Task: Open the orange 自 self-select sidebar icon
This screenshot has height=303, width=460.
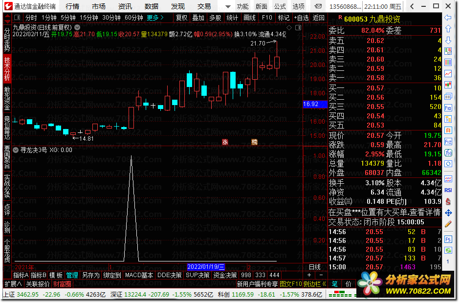Action: (x=448, y=130)
